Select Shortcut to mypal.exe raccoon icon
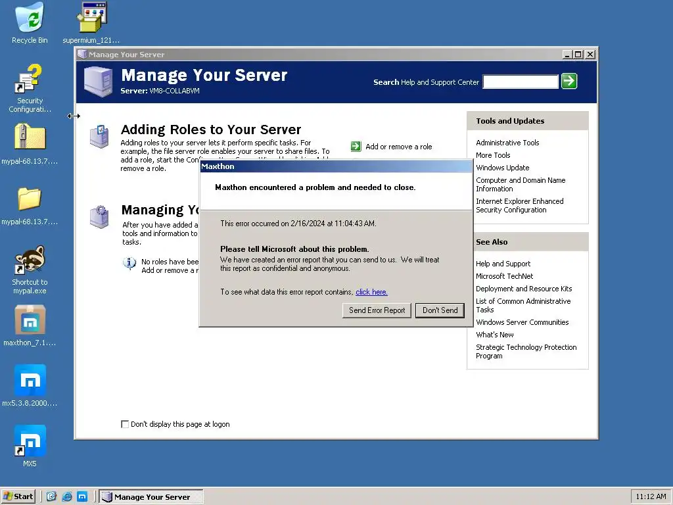The height and width of the screenshot is (505, 673). tap(30, 259)
